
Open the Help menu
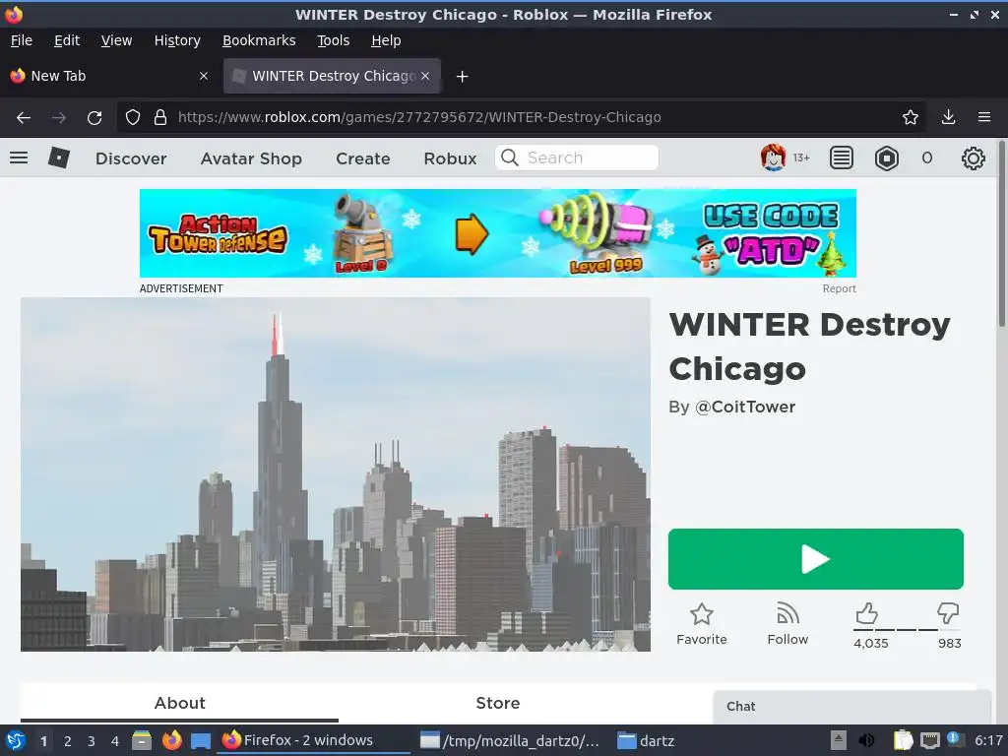386,40
